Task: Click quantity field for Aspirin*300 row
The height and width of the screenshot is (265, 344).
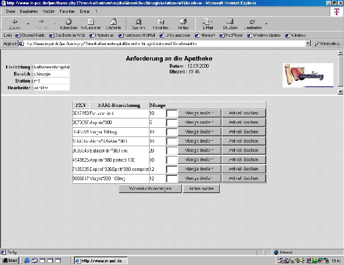Action: tap(172, 123)
